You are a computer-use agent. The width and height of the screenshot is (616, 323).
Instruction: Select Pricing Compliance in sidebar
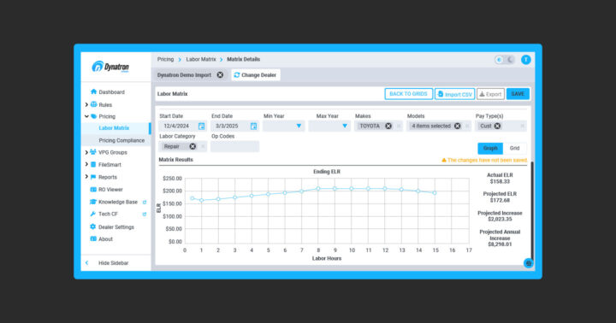point(121,140)
